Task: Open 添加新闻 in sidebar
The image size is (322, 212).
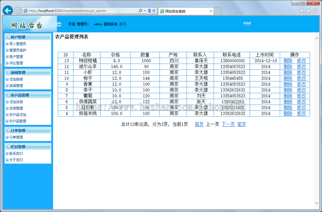Action: (x=16, y=79)
